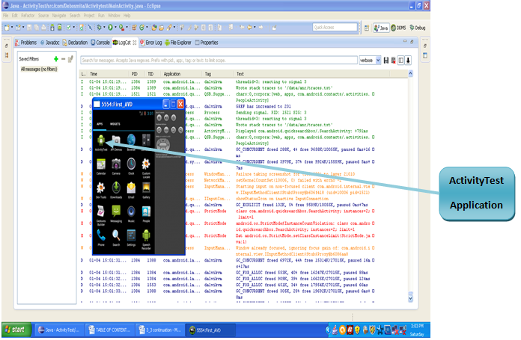
Task: Toggle LogCat scroll lock arrow
Action: point(409,61)
